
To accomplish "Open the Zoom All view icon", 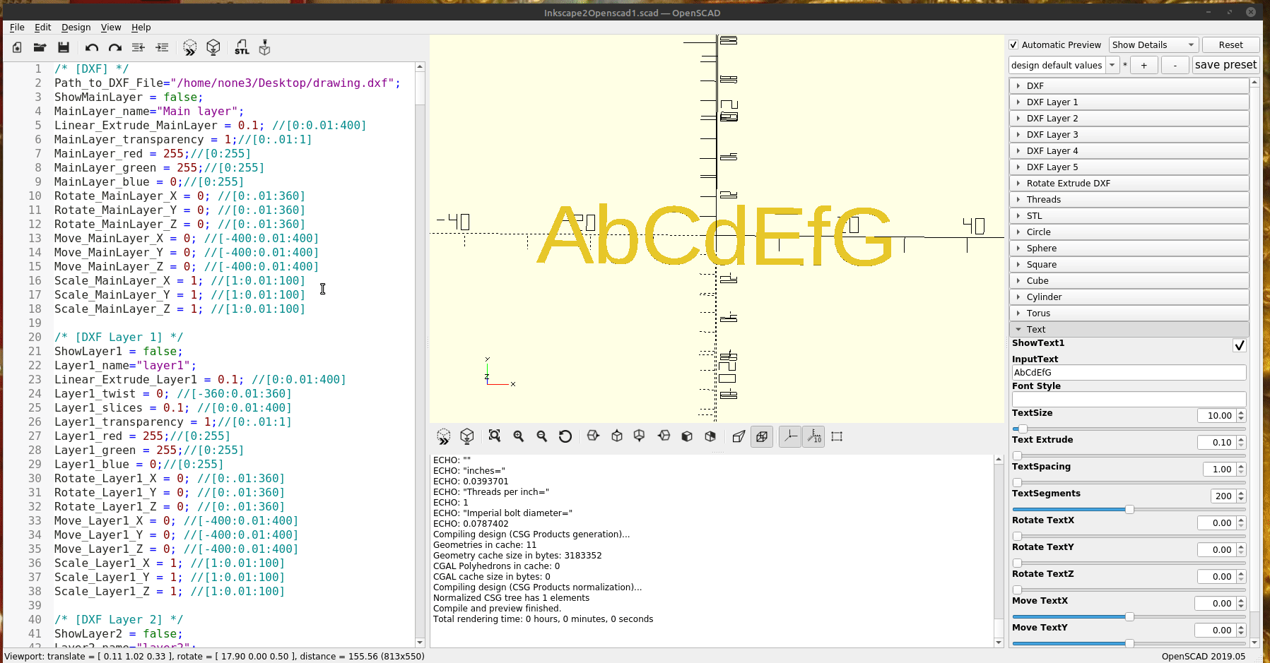I will pyautogui.click(x=495, y=436).
